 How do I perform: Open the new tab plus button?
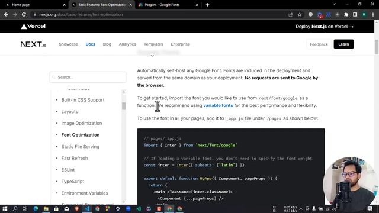pyautogui.click(x=207, y=5)
